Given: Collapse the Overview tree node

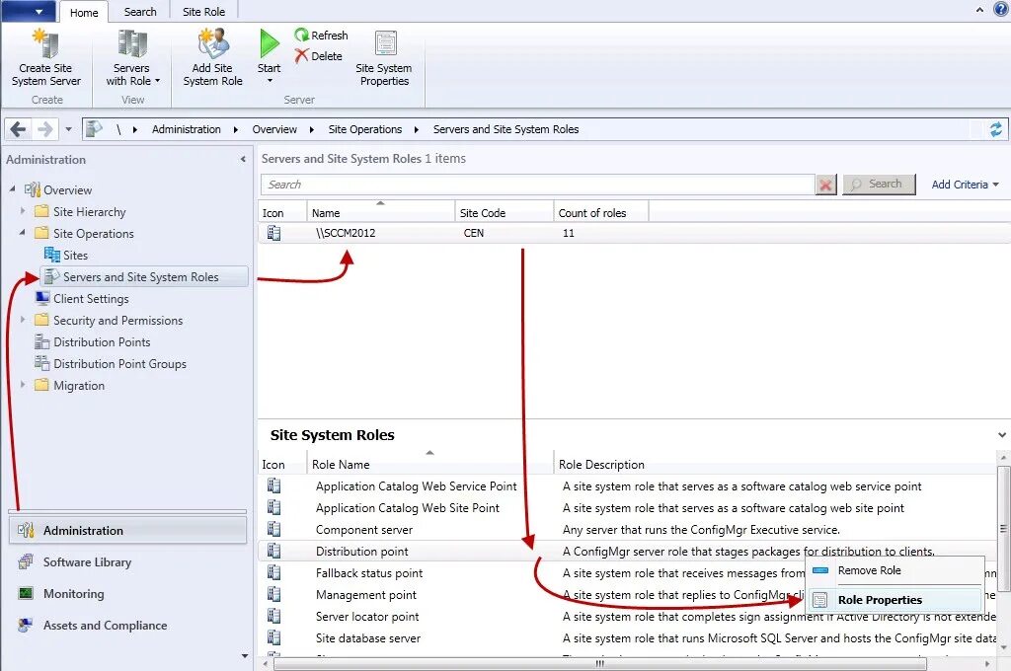Looking at the screenshot, I should click(13, 189).
